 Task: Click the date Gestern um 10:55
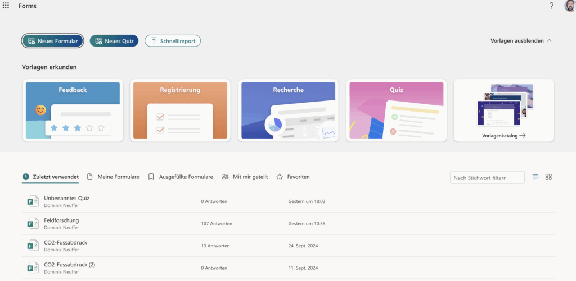tap(307, 223)
